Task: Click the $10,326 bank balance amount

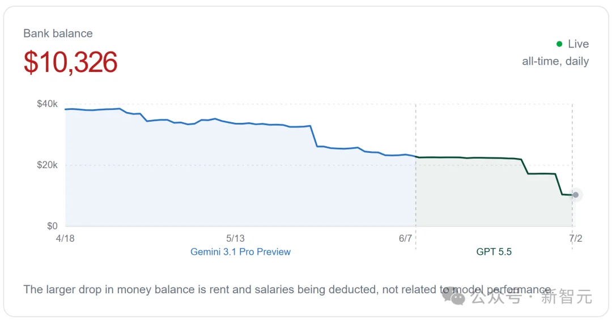Action: point(70,62)
